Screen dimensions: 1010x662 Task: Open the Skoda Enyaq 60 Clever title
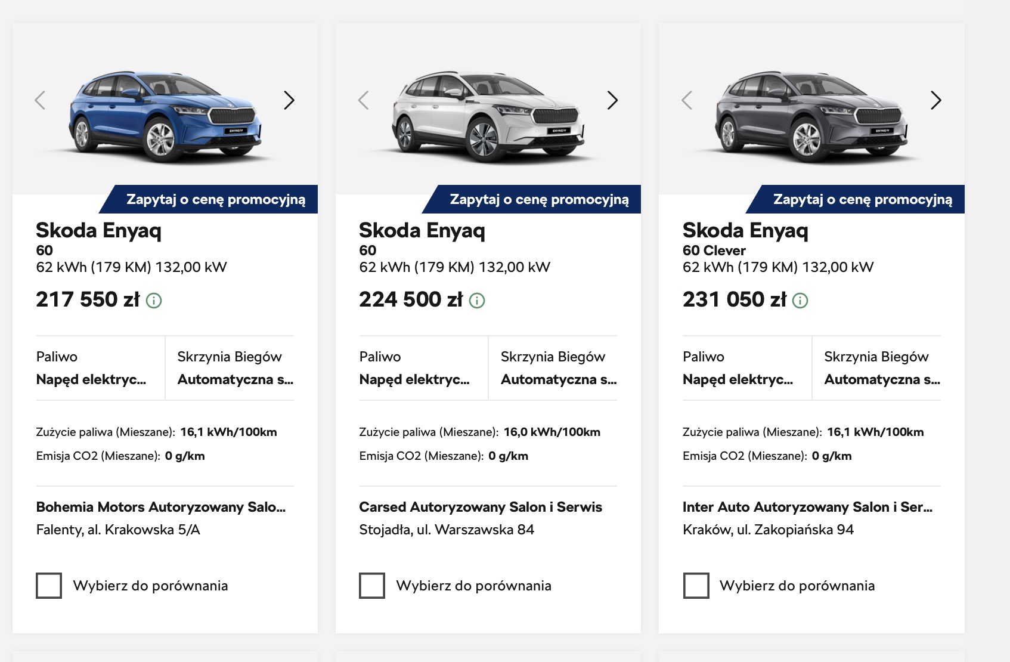click(745, 230)
